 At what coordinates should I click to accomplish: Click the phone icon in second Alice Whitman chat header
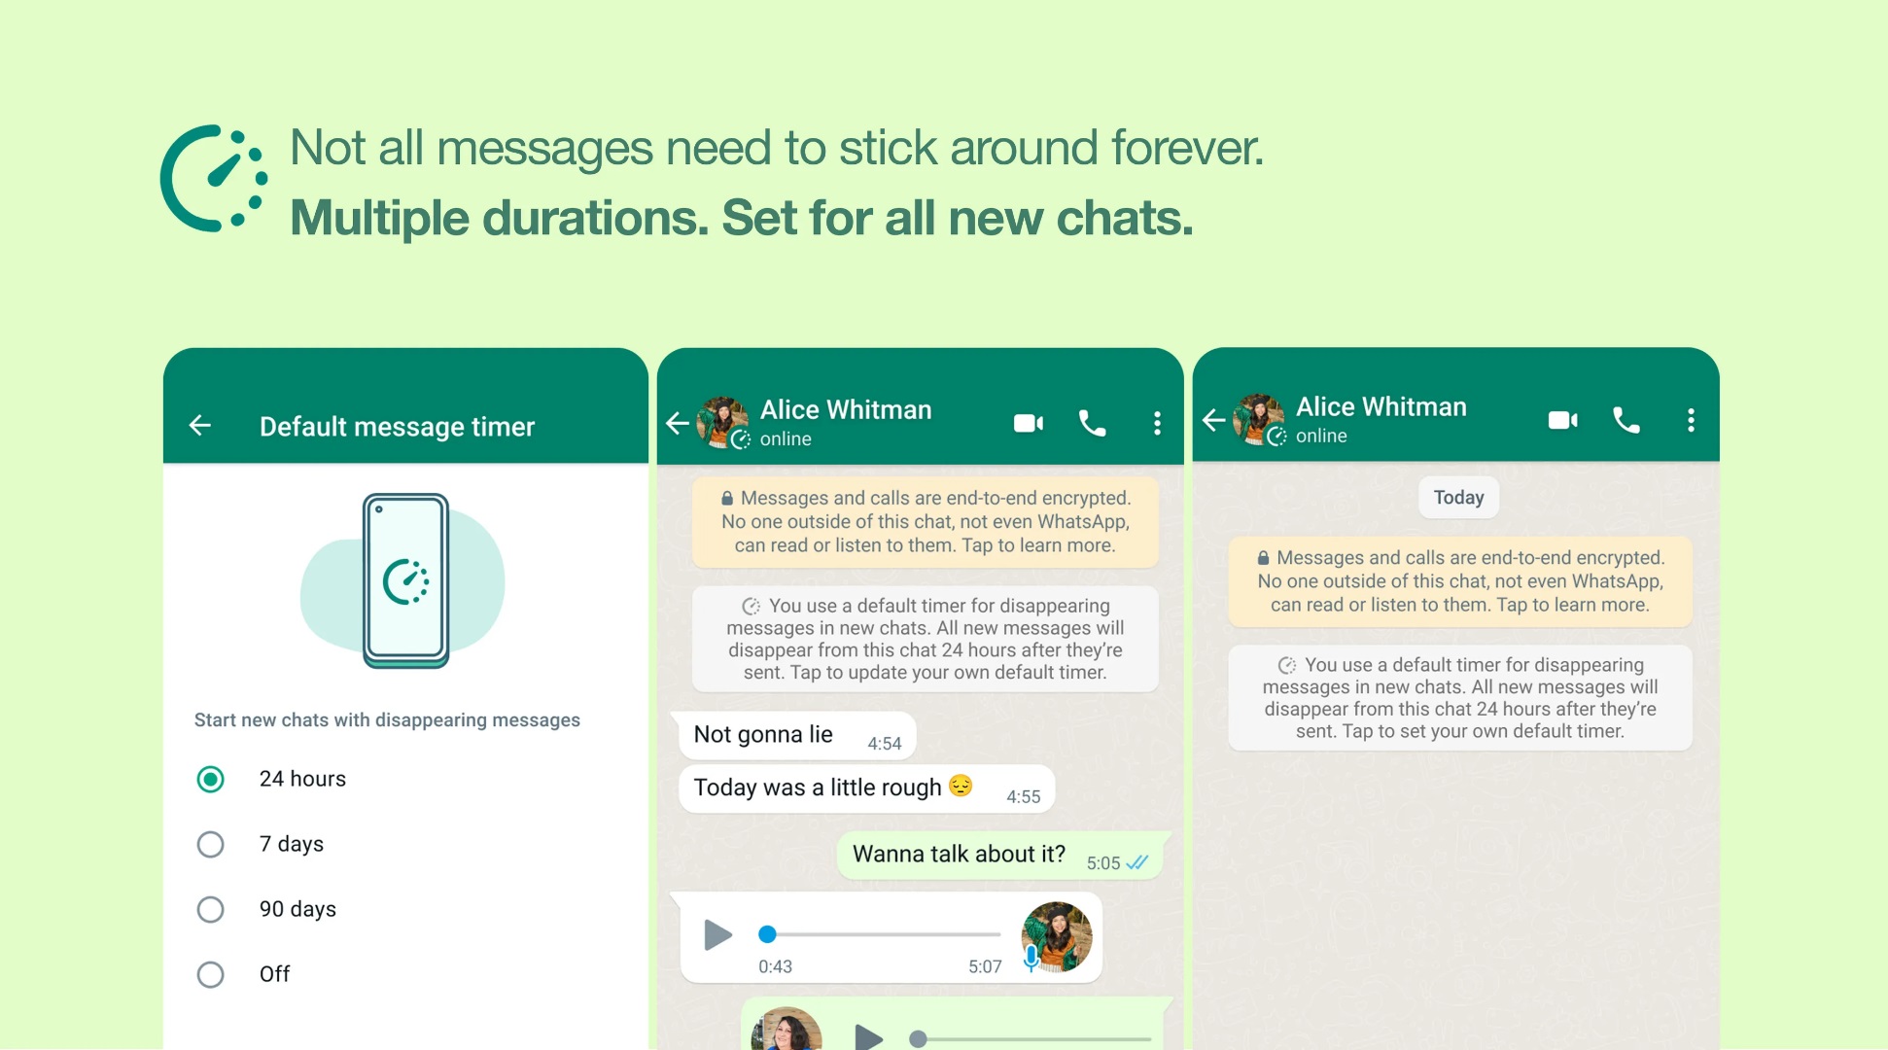coord(1626,423)
